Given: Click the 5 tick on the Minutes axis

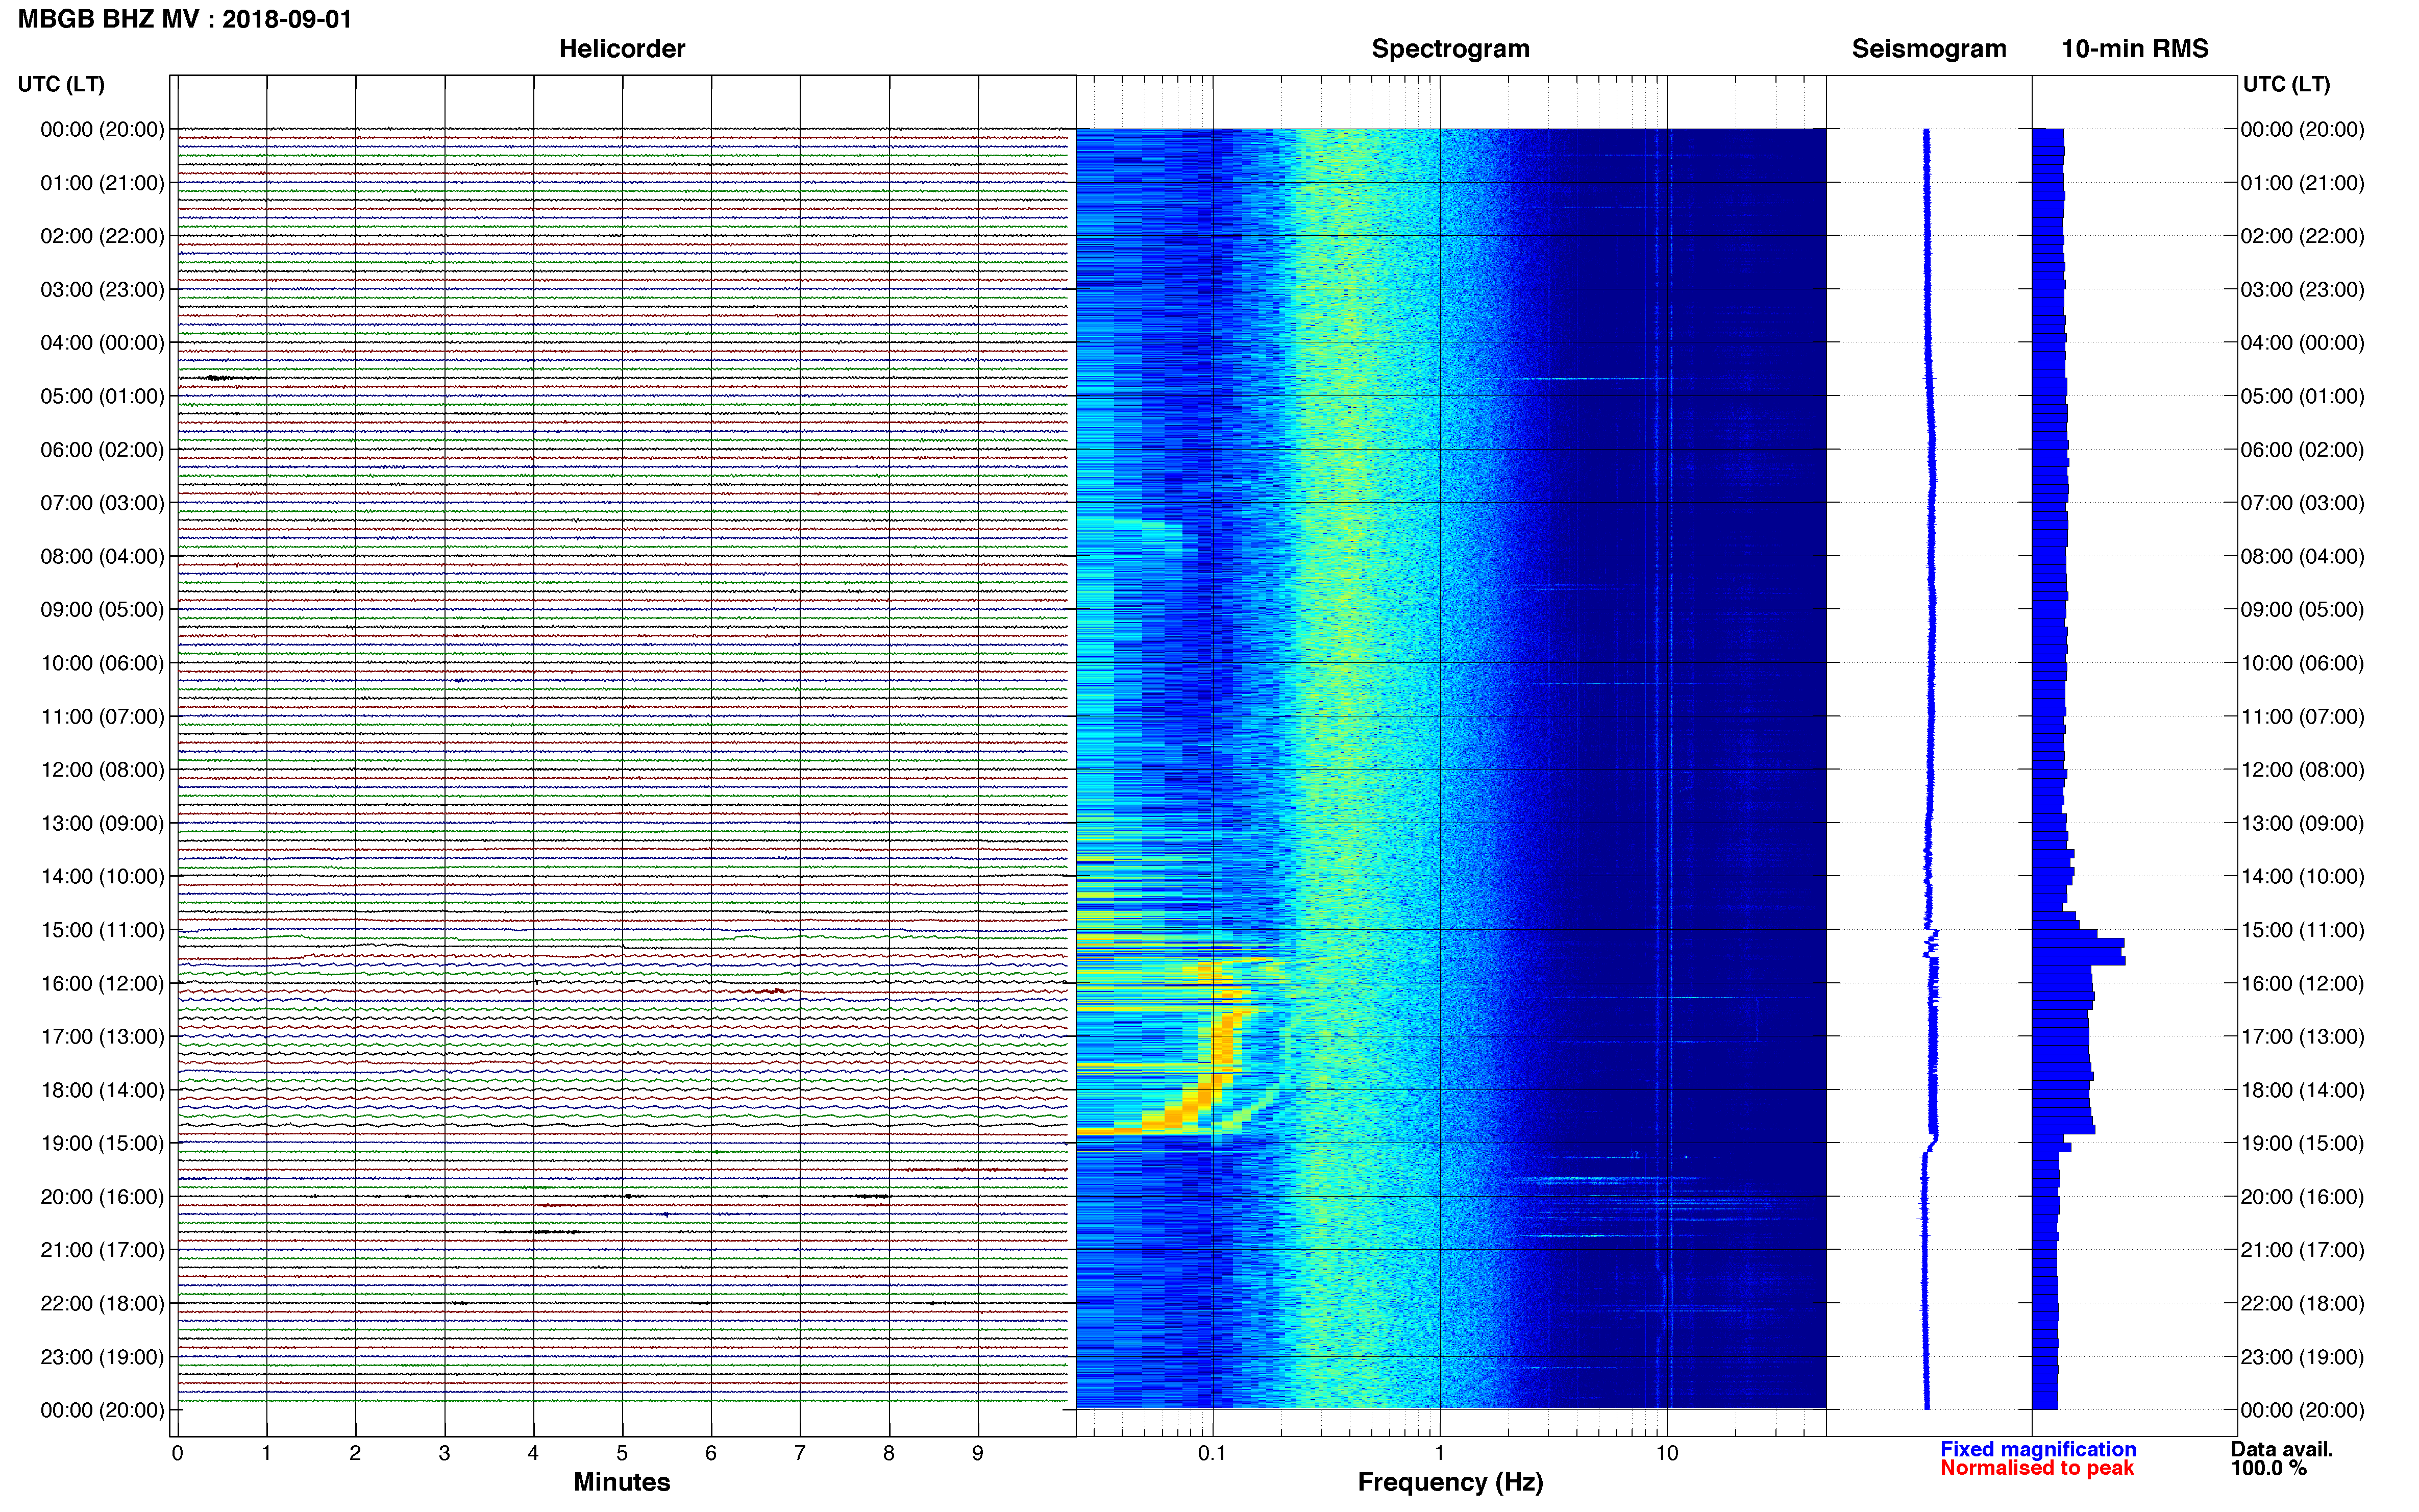Looking at the screenshot, I should 622,1453.
